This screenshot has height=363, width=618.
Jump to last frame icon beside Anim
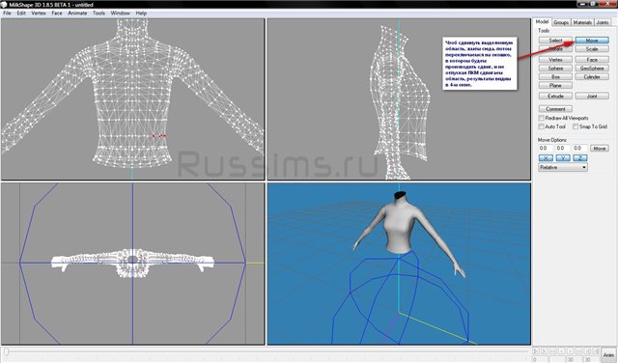[x=597, y=350]
